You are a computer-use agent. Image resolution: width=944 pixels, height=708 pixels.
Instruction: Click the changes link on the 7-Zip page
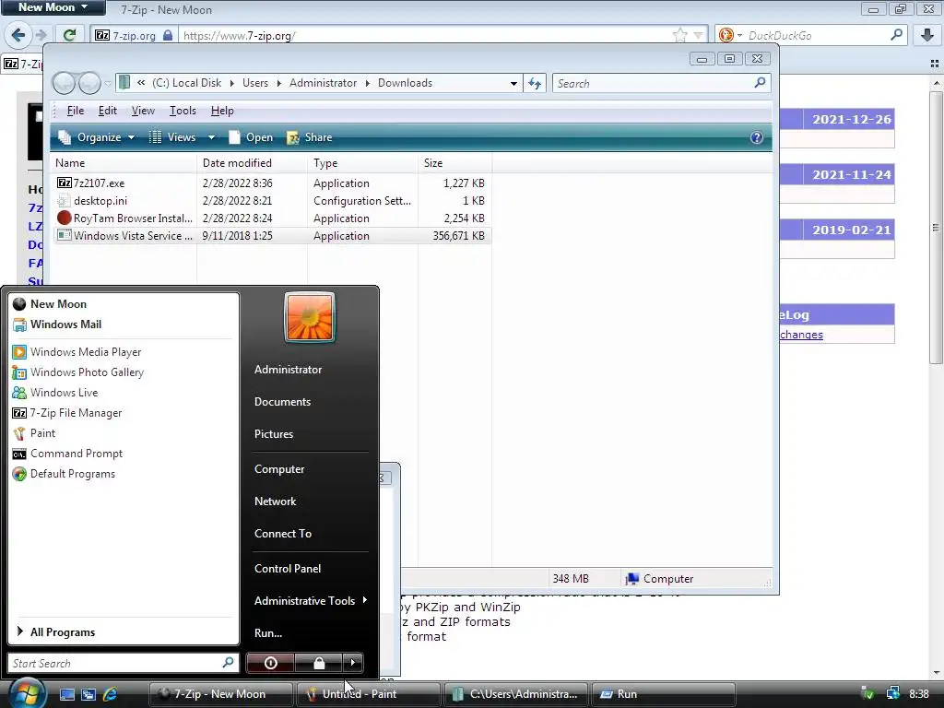coord(801,335)
